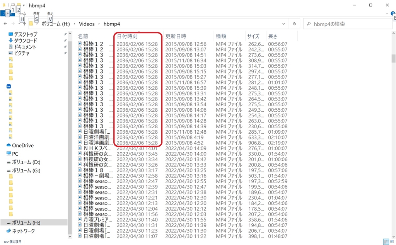This screenshot has height=245, width=396.
Task: Click the folder icon in the address bar
Action: coord(31,24)
